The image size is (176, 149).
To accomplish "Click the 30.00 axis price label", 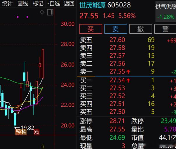I will pos(68,24).
